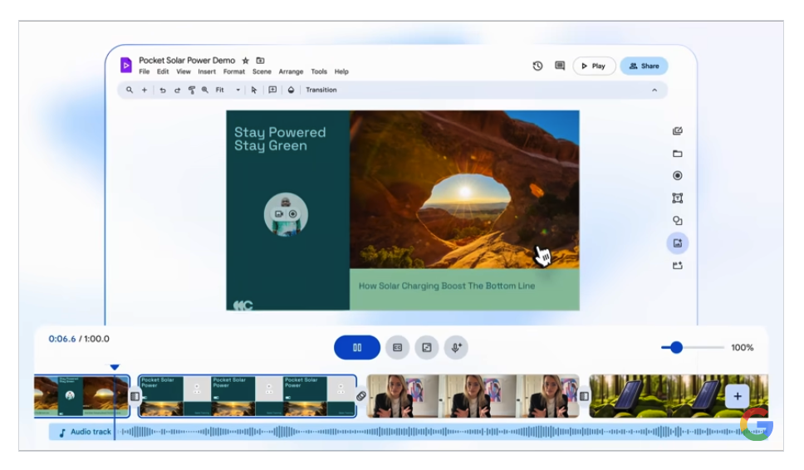Collapse the toolbar with the chevron

(654, 91)
